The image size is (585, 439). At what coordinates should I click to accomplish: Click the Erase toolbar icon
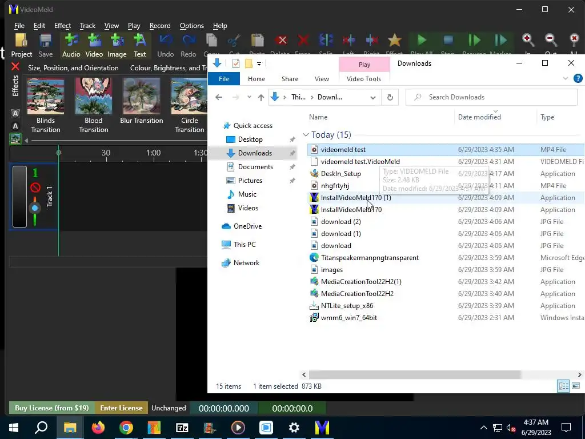point(303,41)
